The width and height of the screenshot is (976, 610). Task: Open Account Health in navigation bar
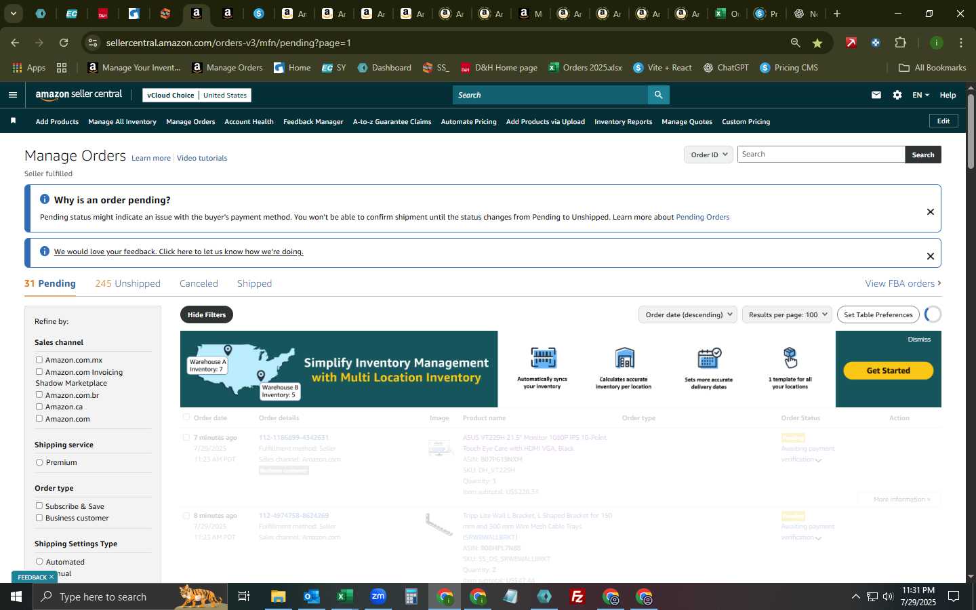(249, 121)
